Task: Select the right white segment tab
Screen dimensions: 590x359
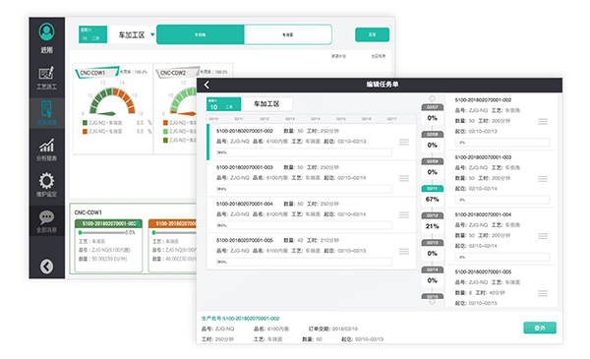Action: (288, 34)
